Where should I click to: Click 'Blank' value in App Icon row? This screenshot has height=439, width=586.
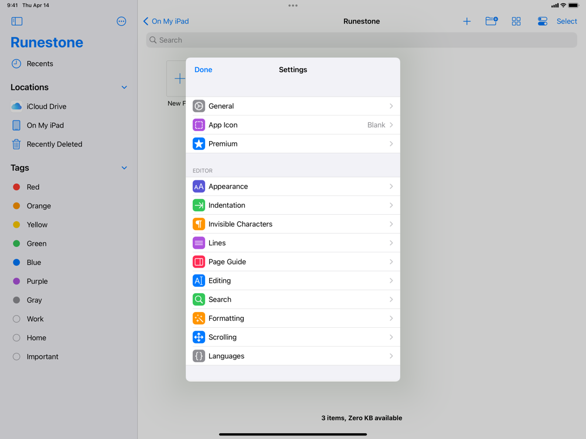pyautogui.click(x=376, y=125)
